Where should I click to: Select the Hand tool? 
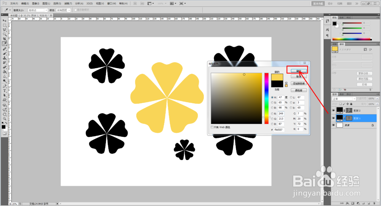(4, 114)
